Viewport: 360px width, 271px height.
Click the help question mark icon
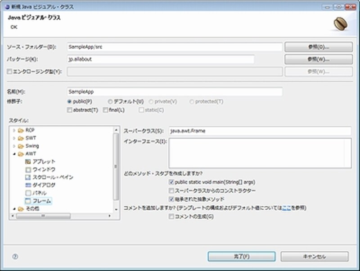click(15, 256)
